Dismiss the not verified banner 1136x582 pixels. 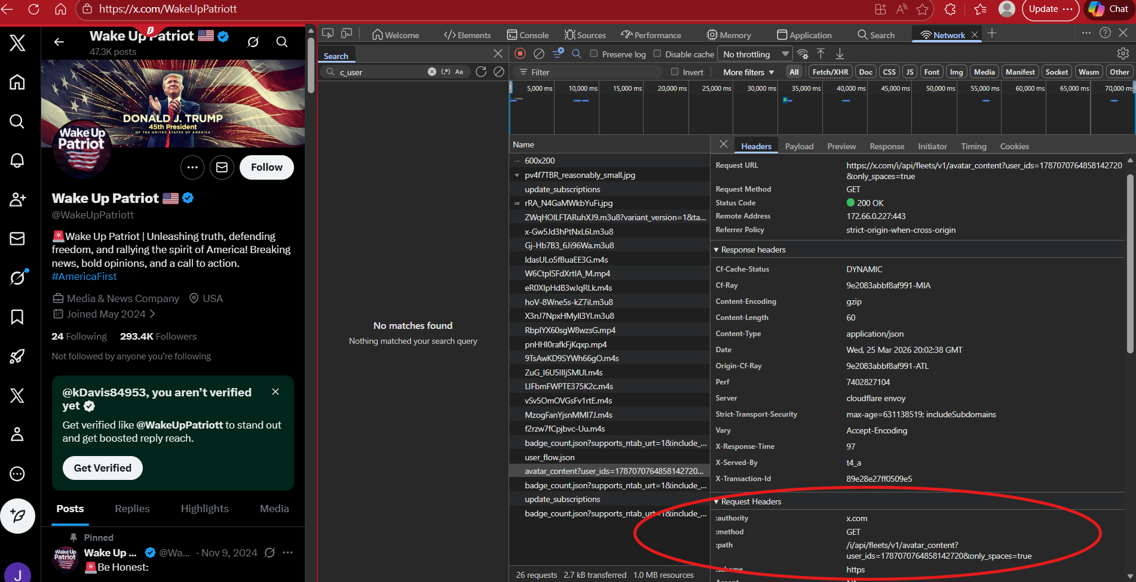point(275,392)
